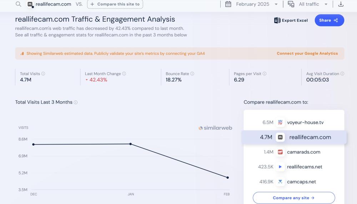Click the blue Share button

(329, 20)
